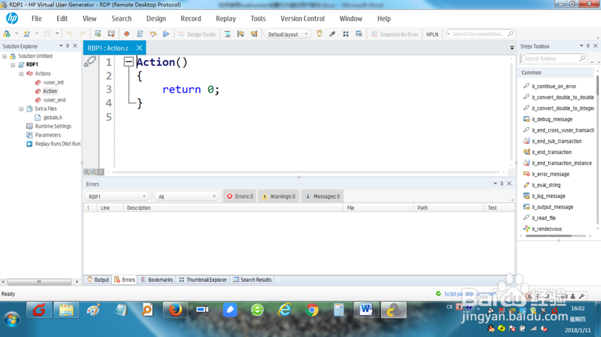
Task: Open the Tools menu
Action: 258,19
